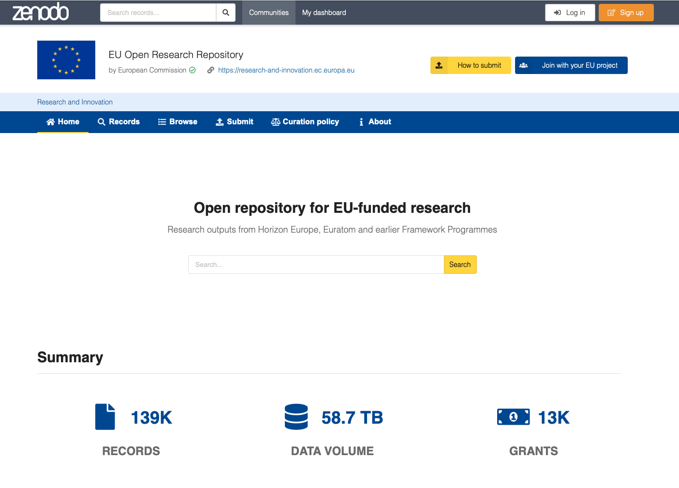
Task: Click the grants money bill icon
Action: pyautogui.click(x=513, y=417)
